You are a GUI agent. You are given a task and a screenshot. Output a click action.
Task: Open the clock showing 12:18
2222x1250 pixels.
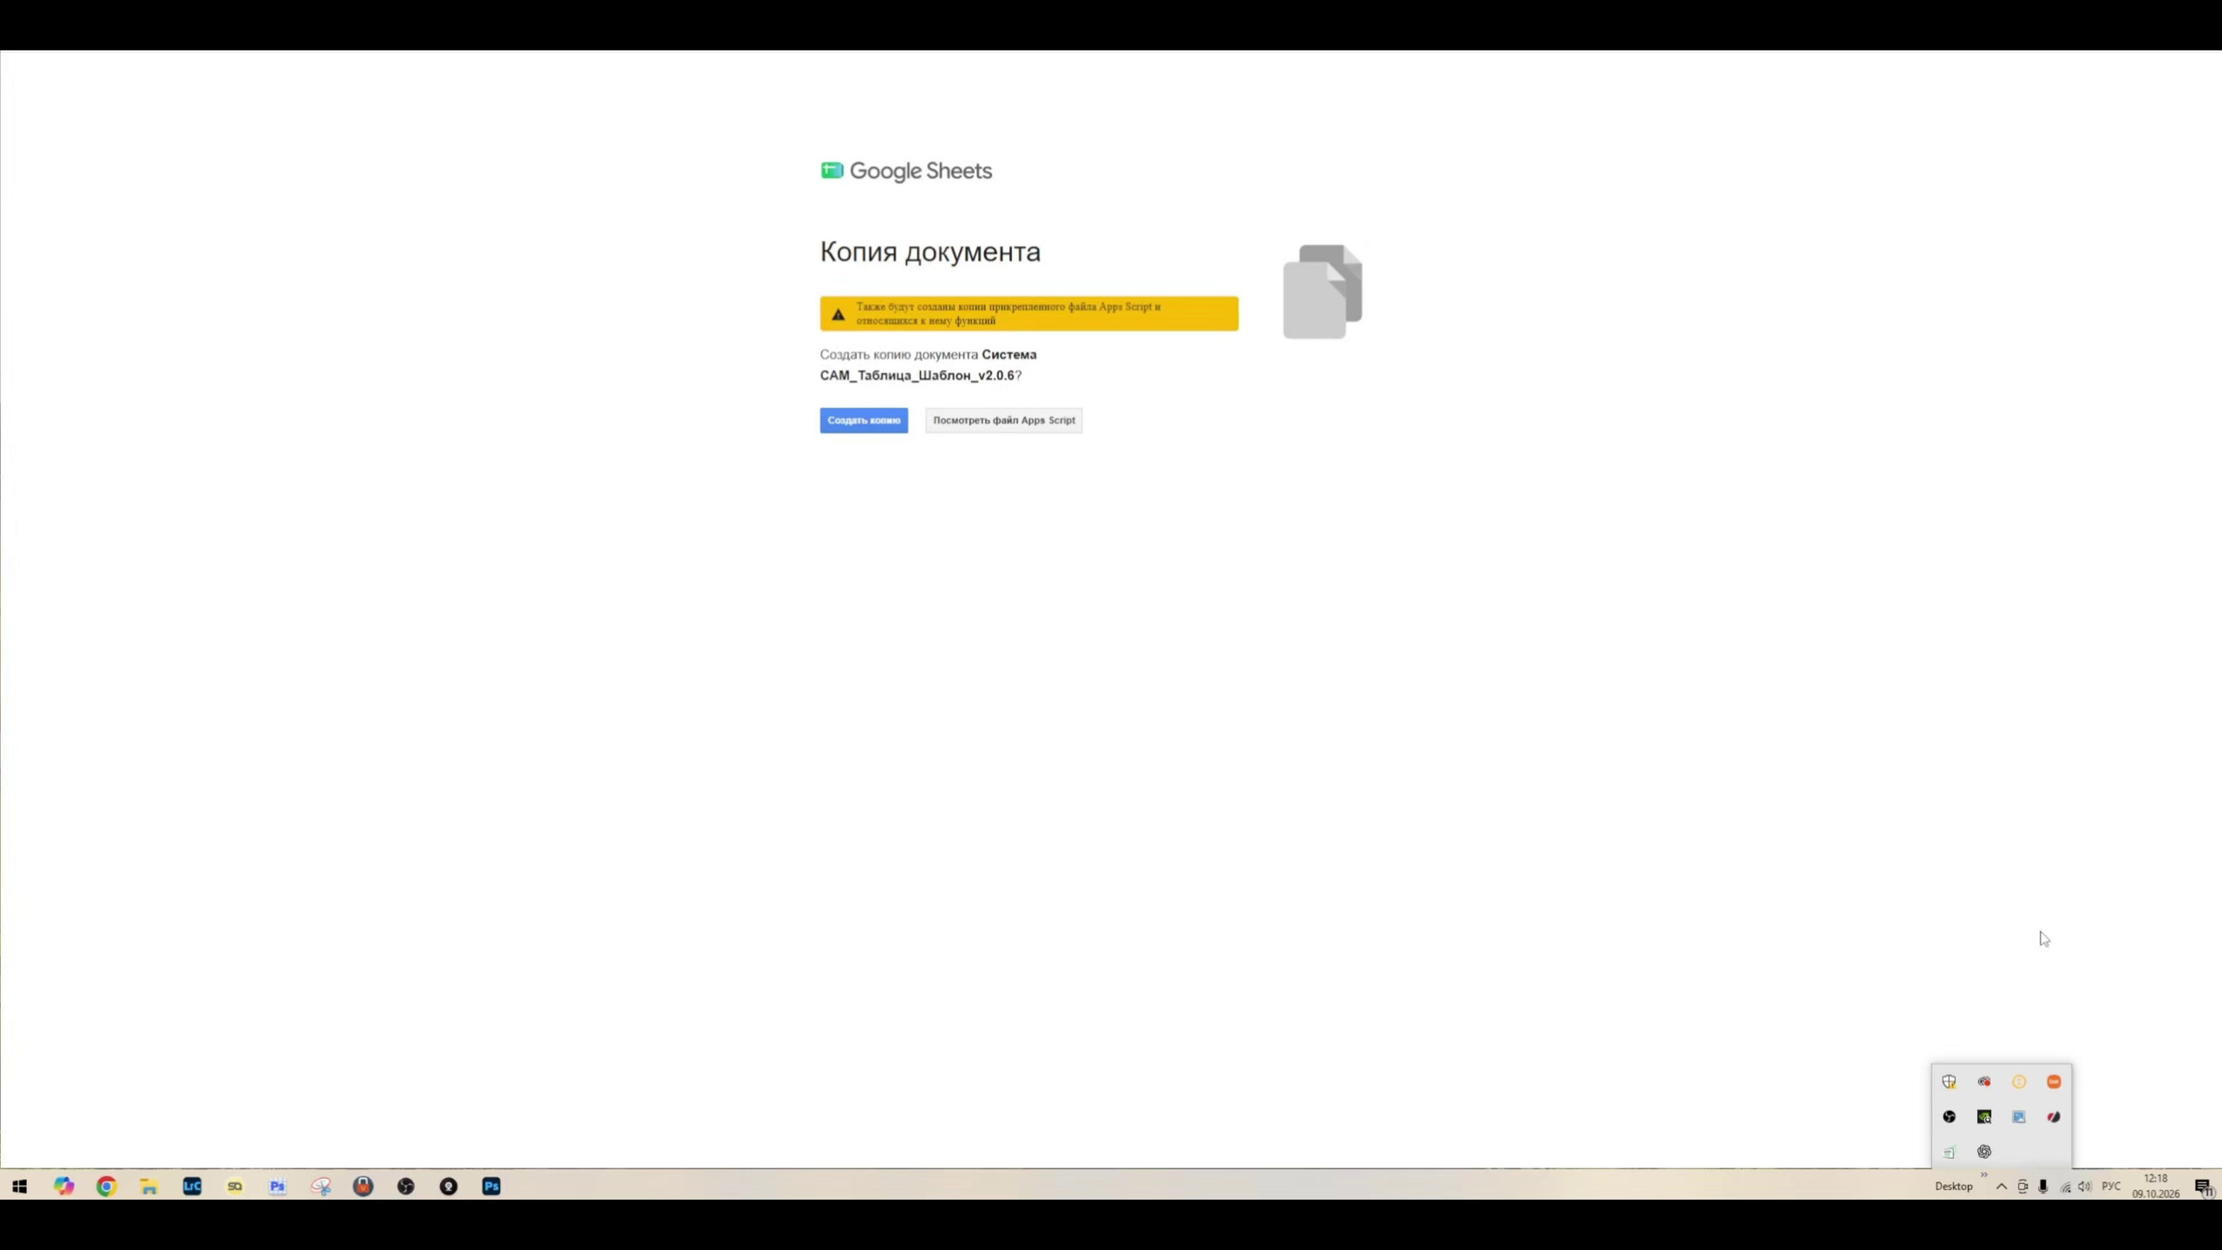pyautogui.click(x=2156, y=1187)
